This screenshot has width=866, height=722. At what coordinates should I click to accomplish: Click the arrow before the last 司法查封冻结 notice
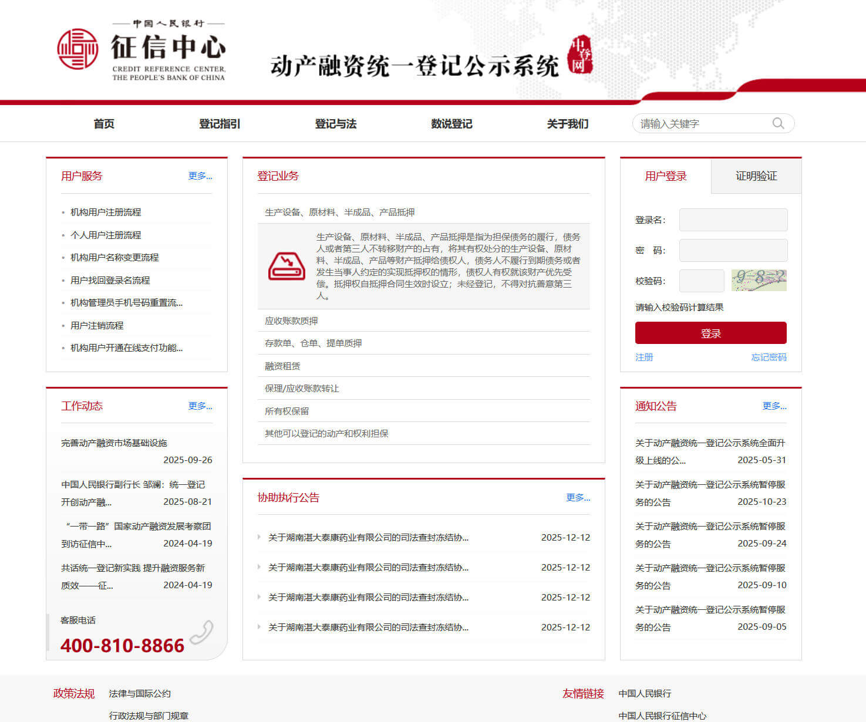tap(259, 627)
